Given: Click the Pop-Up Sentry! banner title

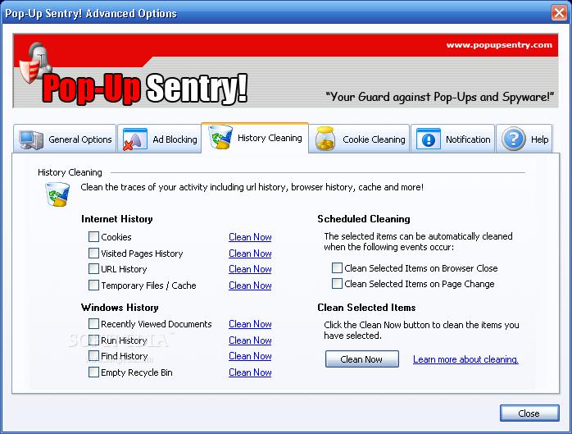Looking at the screenshot, I should pos(145,89).
